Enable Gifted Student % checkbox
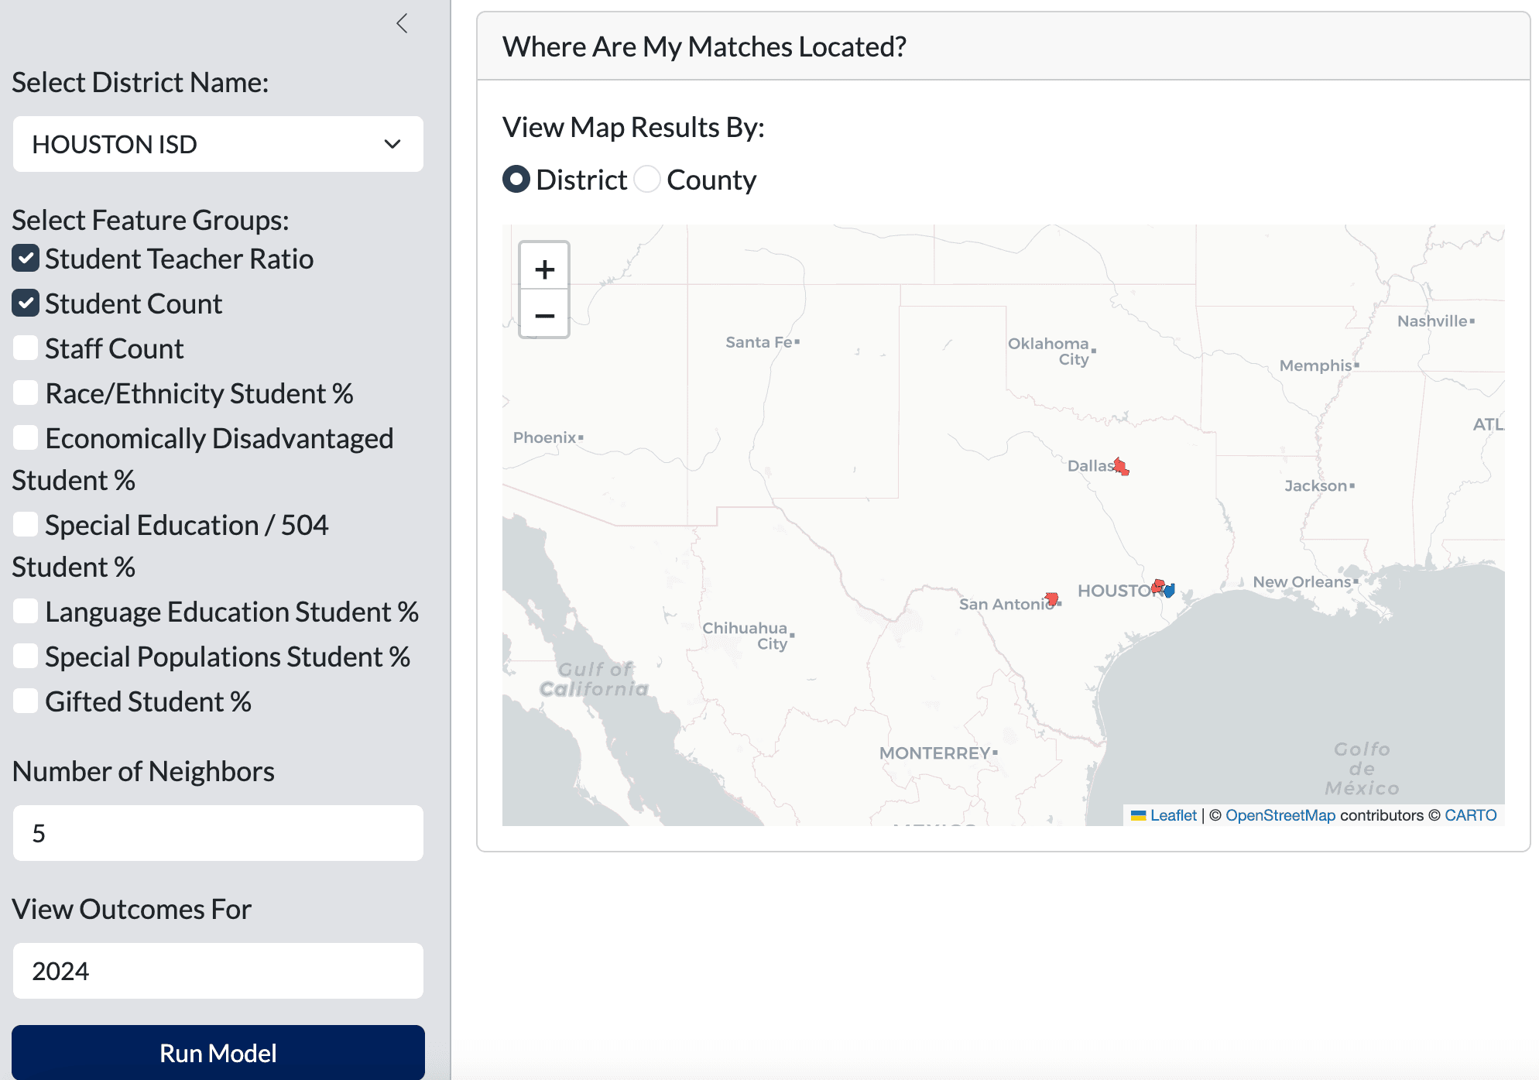This screenshot has width=1539, height=1080. (x=26, y=701)
